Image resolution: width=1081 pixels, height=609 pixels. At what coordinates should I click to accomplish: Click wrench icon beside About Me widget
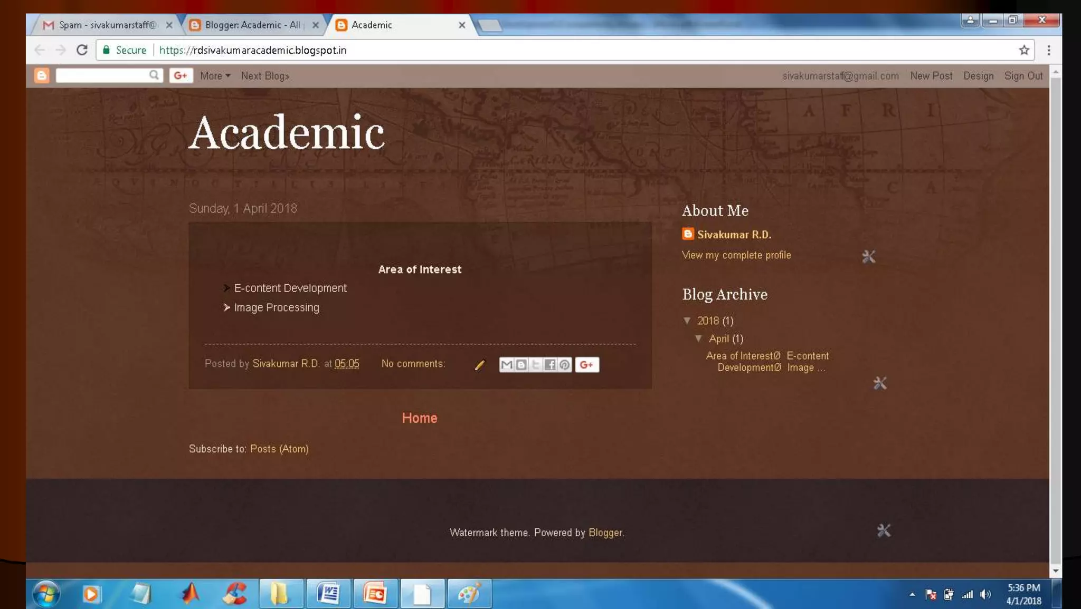point(868,257)
